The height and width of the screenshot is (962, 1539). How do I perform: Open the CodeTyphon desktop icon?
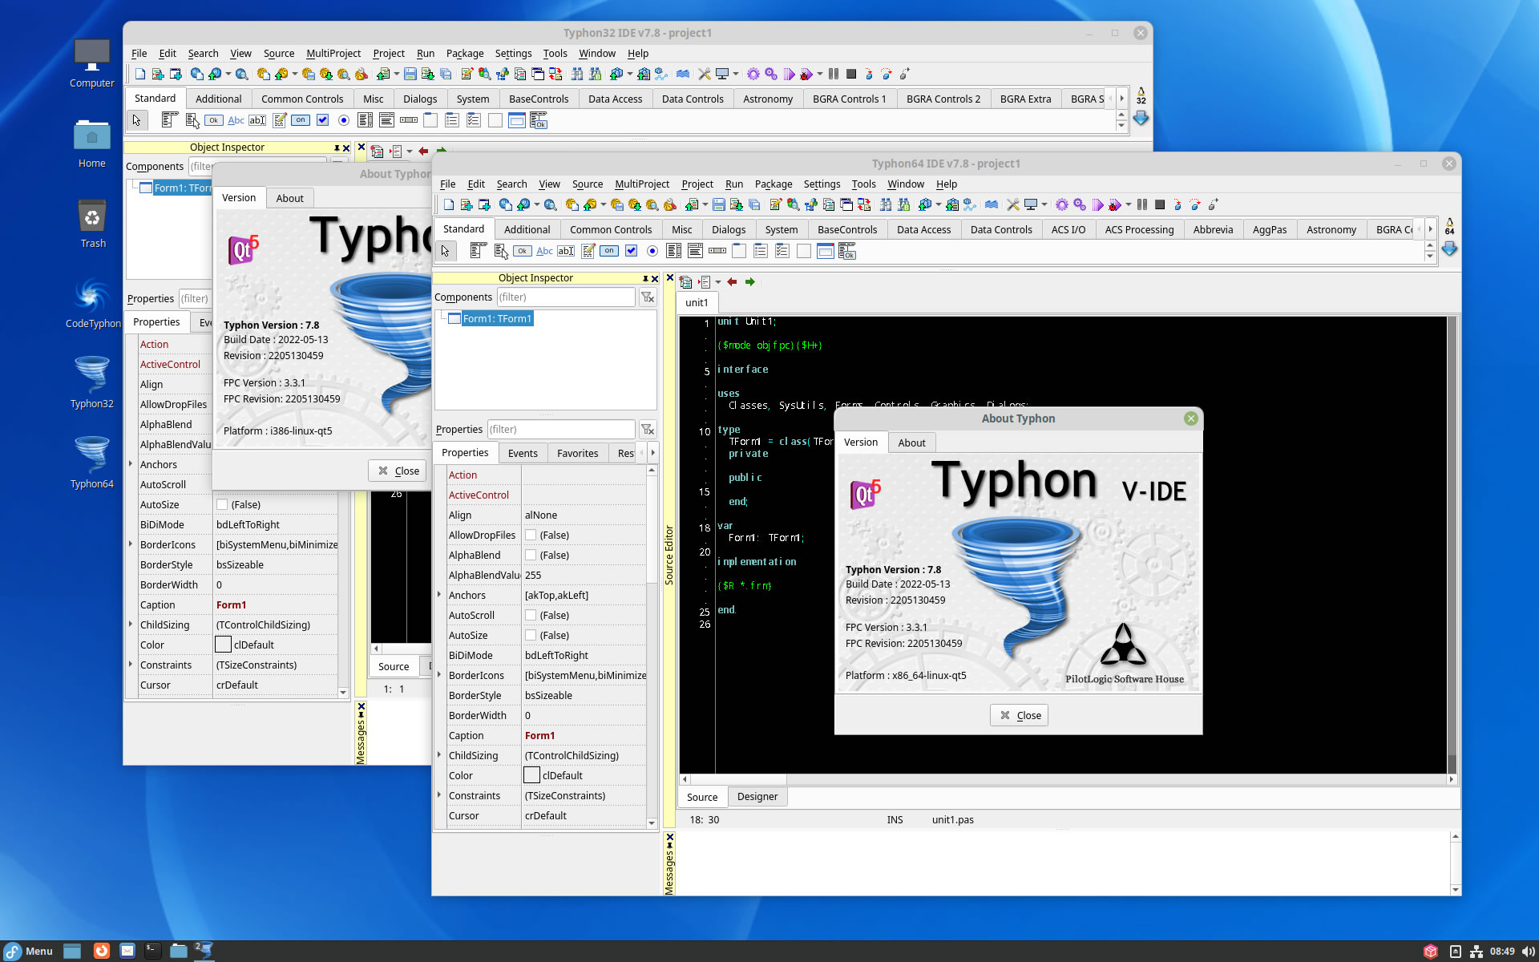(x=92, y=303)
